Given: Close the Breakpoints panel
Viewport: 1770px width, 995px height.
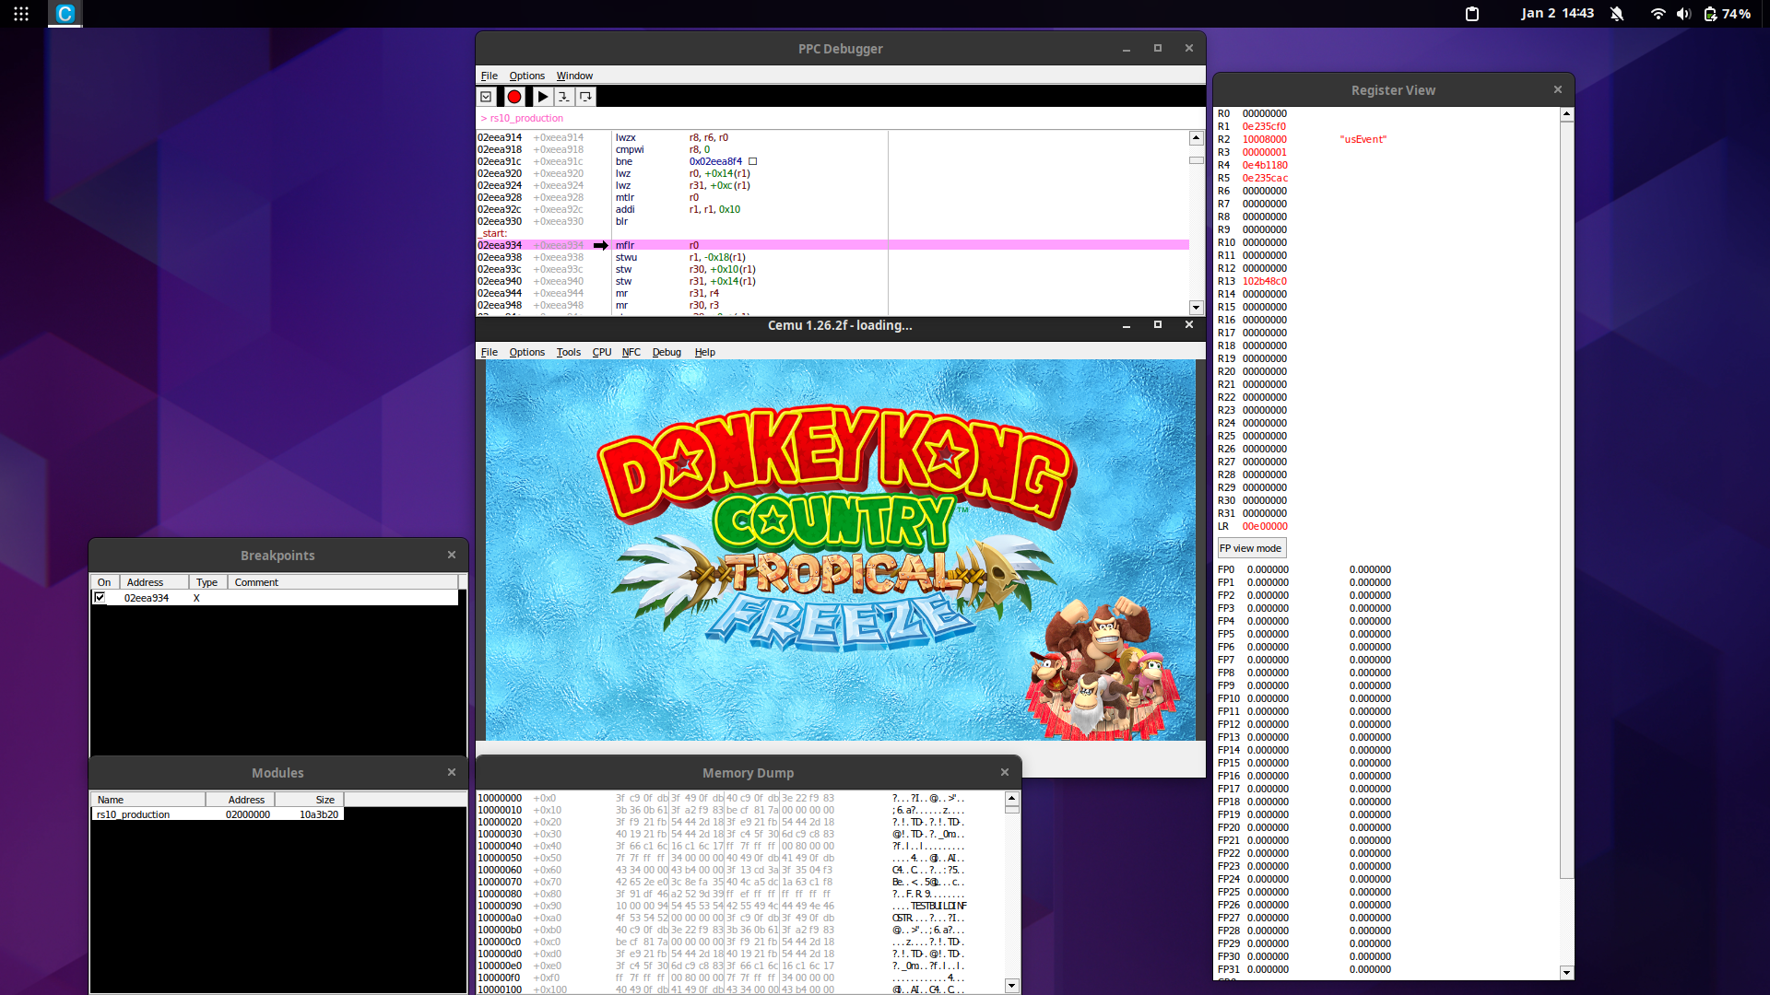Looking at the screenshot, I should click(452, 555).
